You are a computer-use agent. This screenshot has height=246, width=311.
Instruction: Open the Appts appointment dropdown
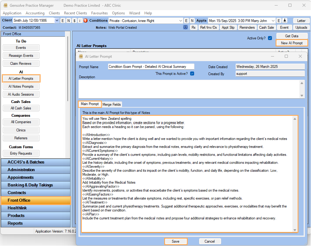pos(273,20)
